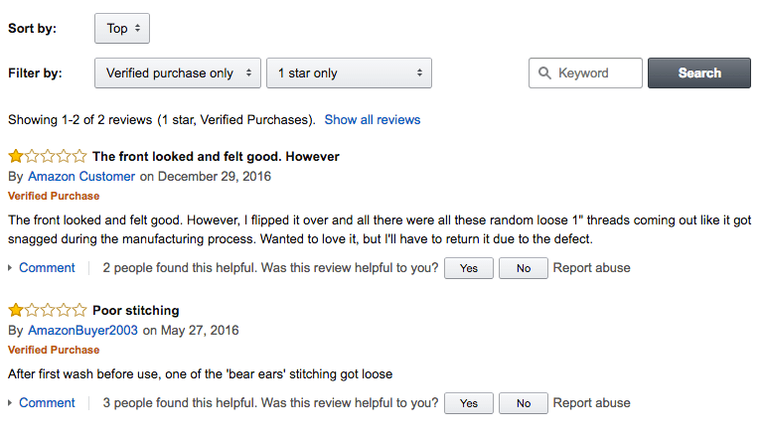764x436 pixels.
Task: View the AmazonBuyer2003 profile link
Action: coord(82,330)
